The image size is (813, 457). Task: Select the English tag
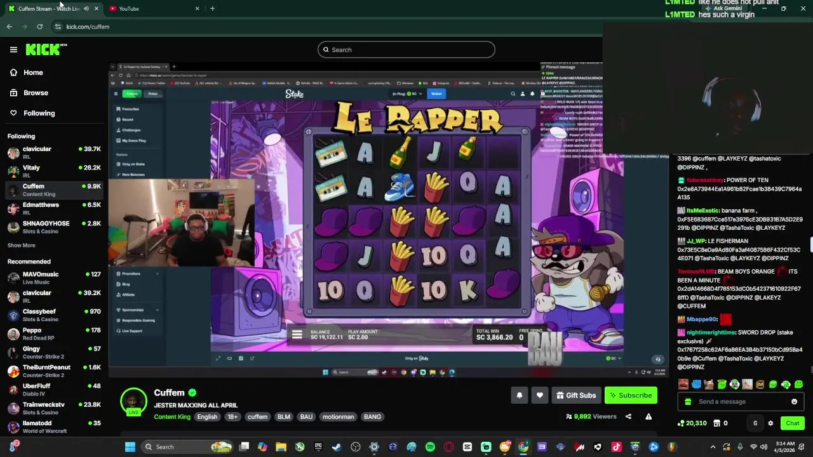207,417
